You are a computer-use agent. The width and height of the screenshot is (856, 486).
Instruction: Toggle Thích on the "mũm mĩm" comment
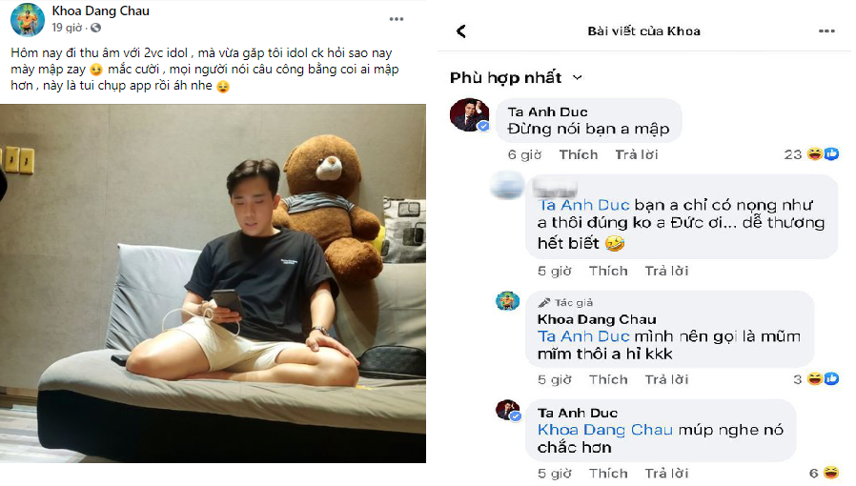tap(608, 379)
